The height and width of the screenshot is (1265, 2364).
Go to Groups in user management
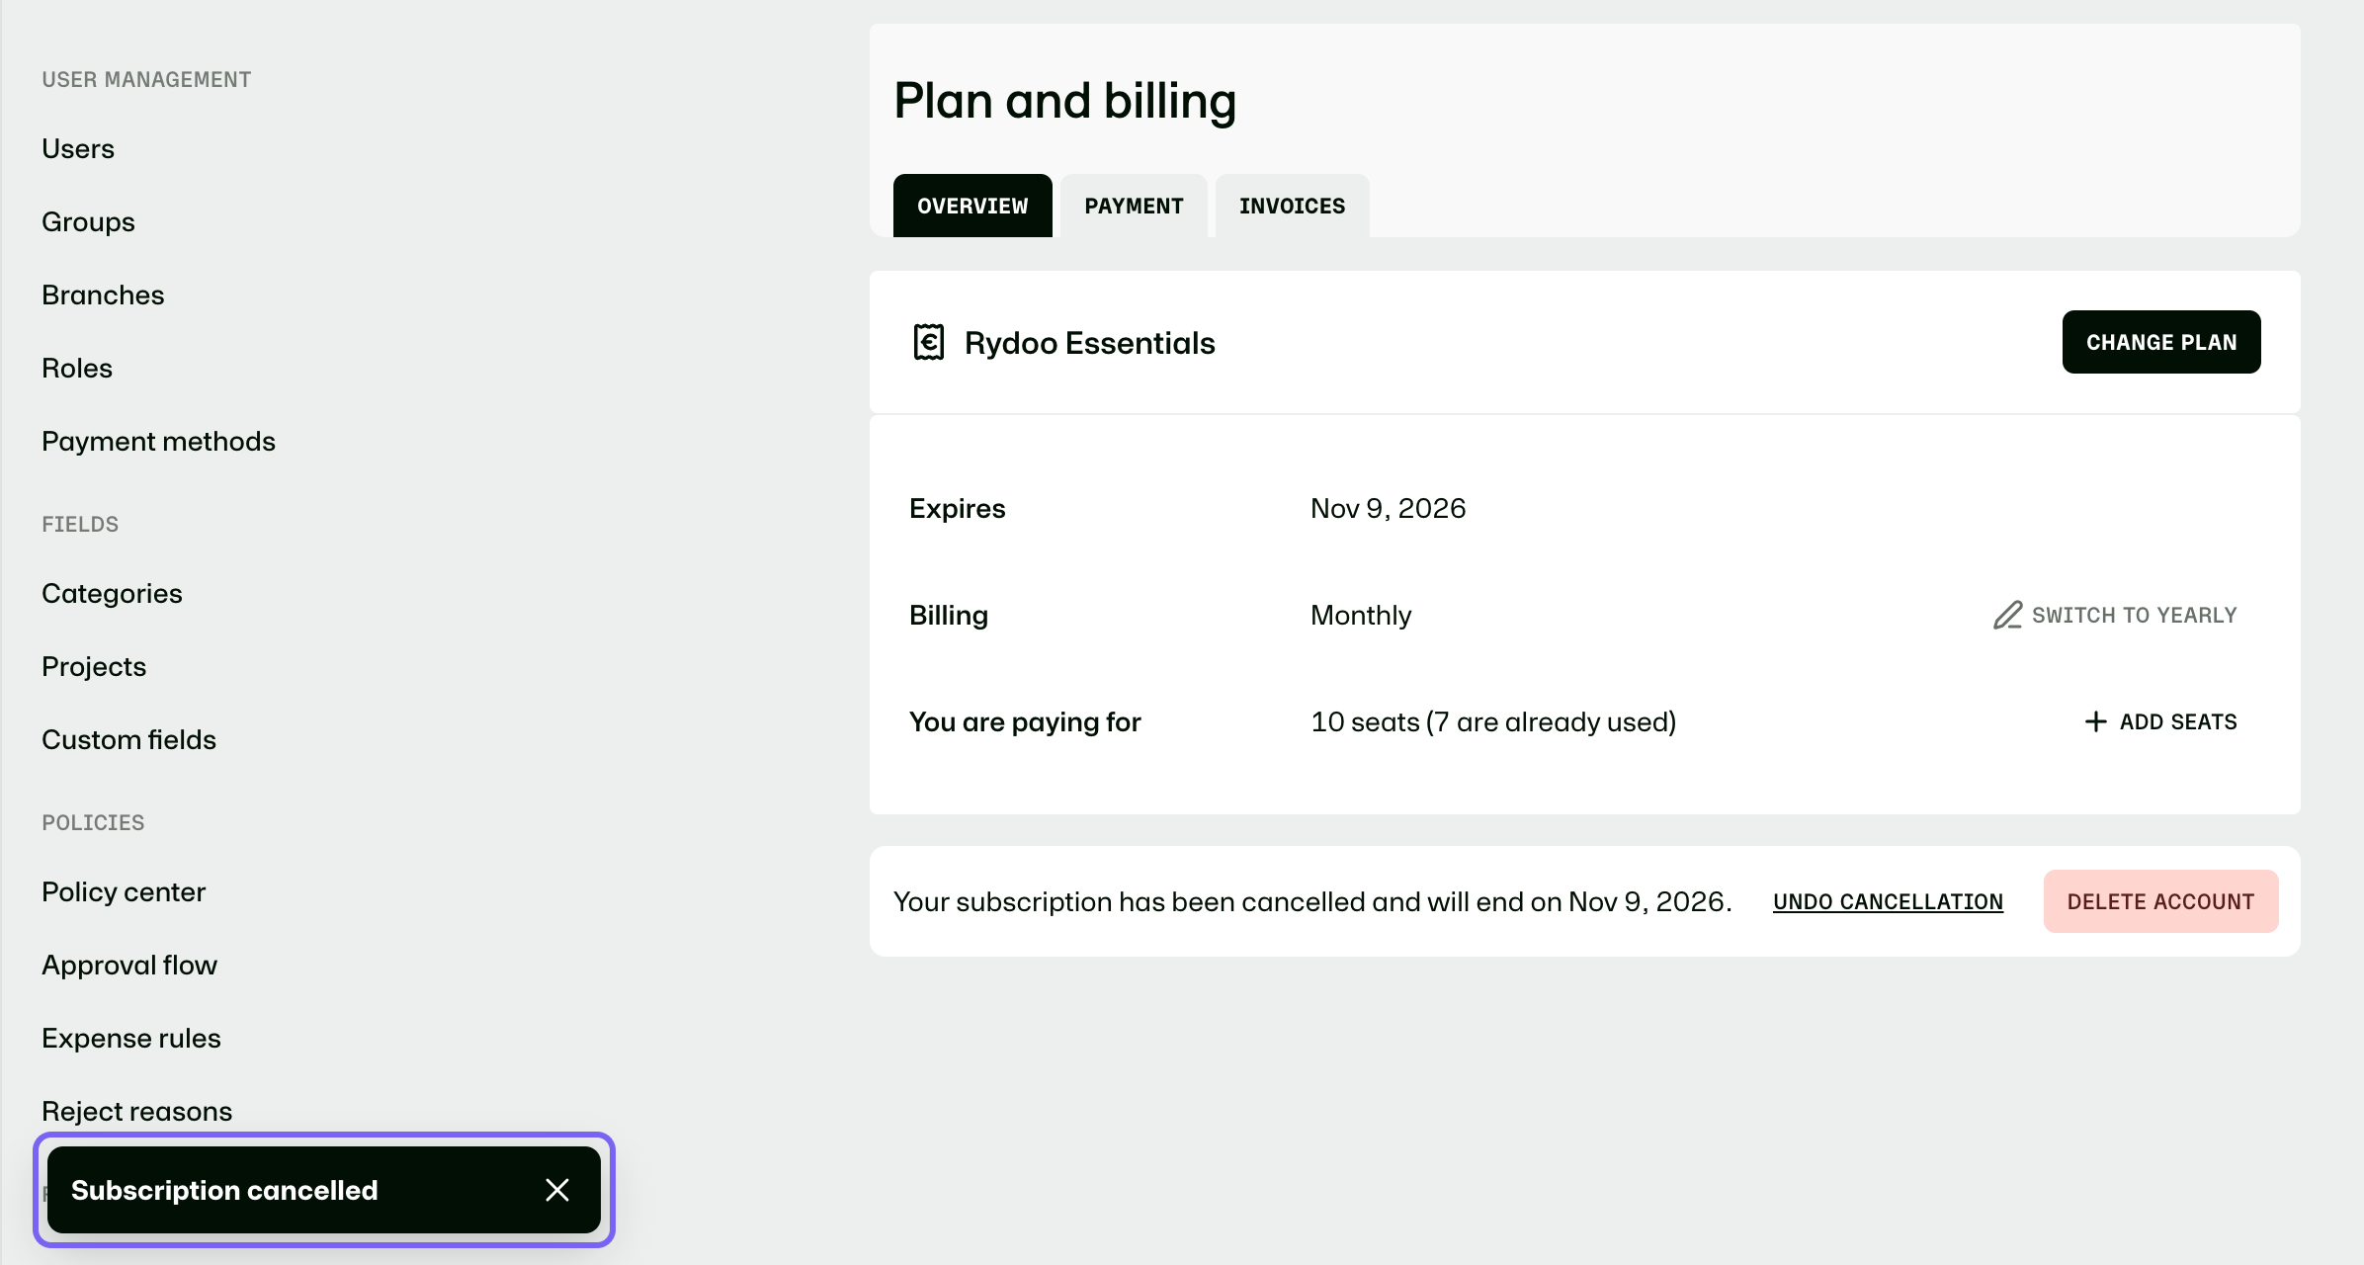pos(88,221)
